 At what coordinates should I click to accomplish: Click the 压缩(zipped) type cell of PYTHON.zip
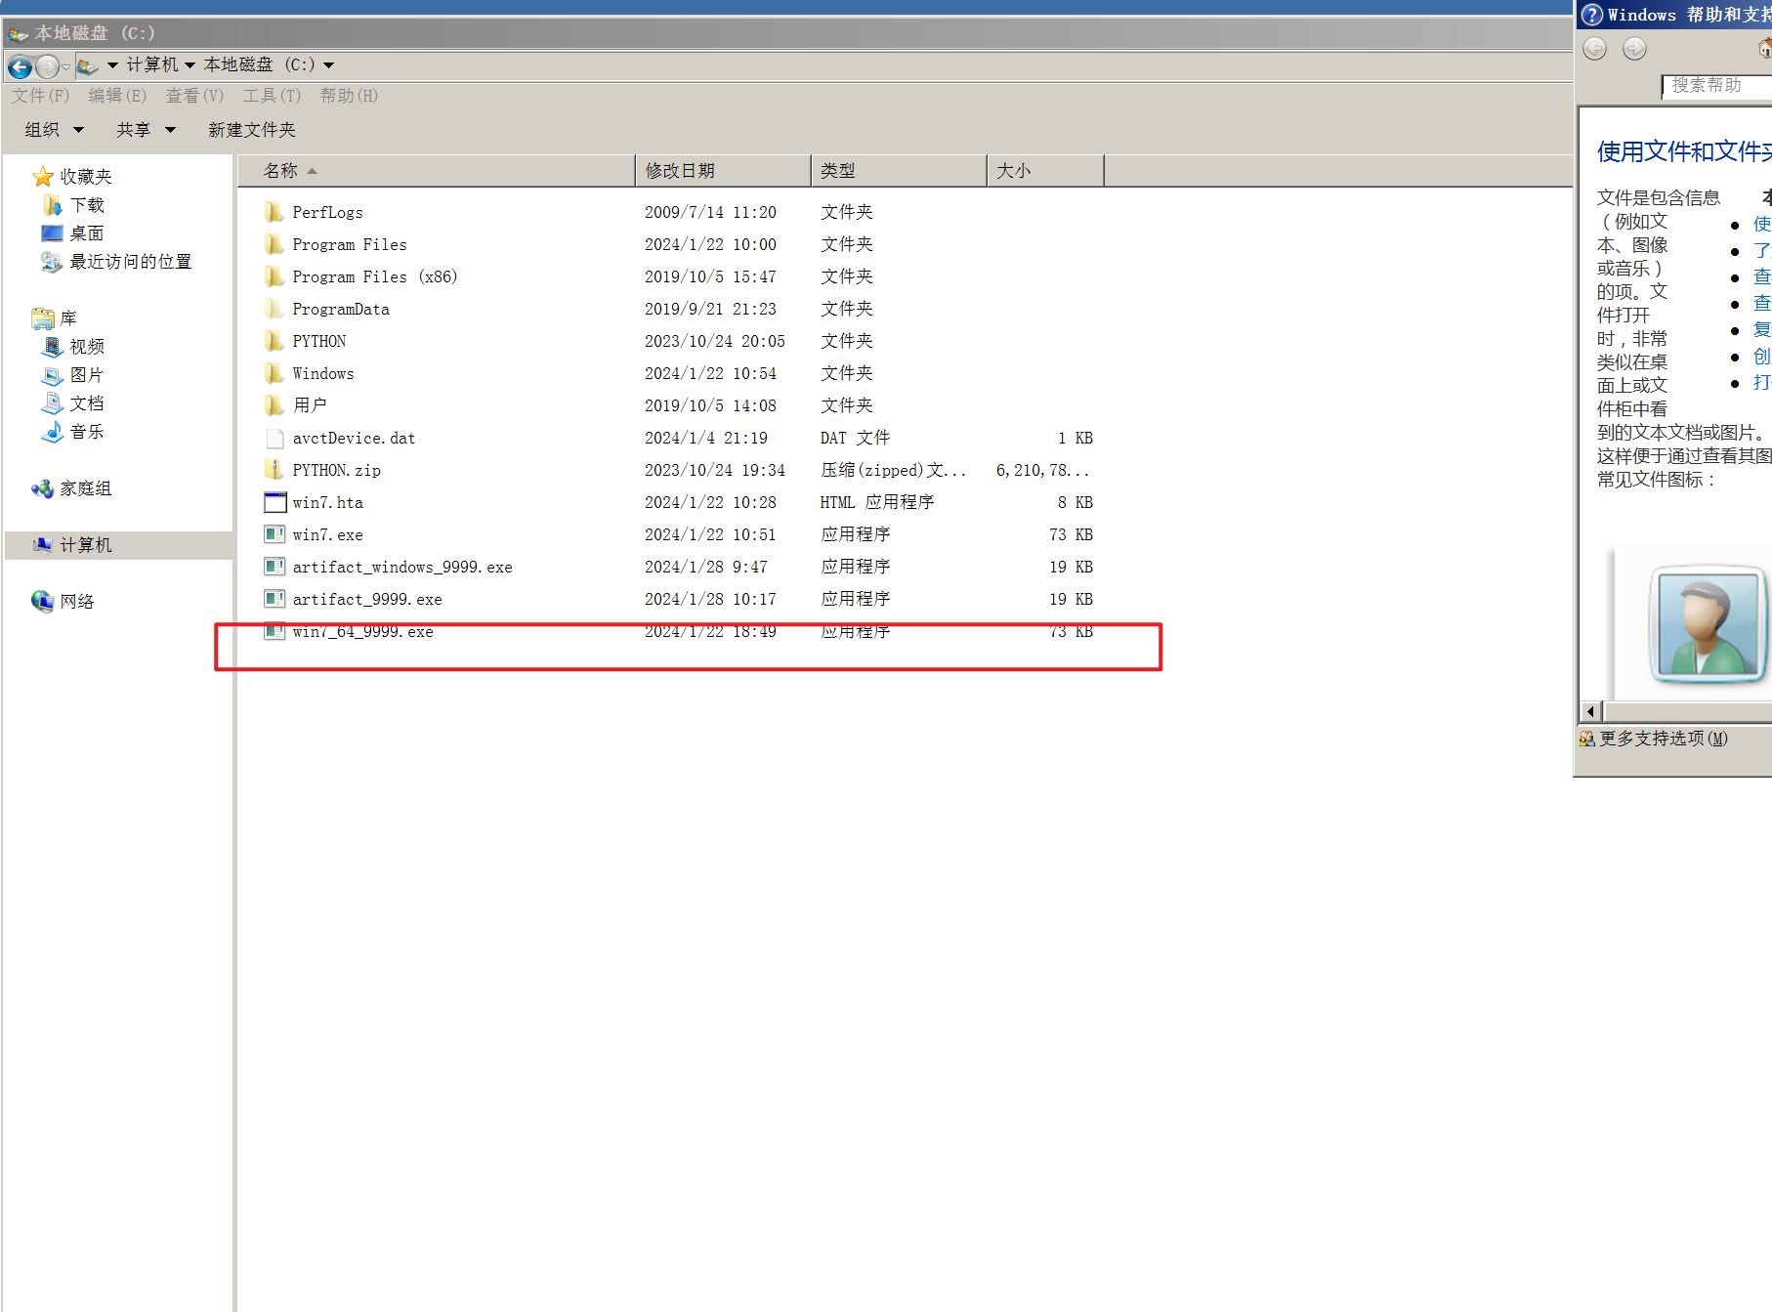(x=893, y=470)
